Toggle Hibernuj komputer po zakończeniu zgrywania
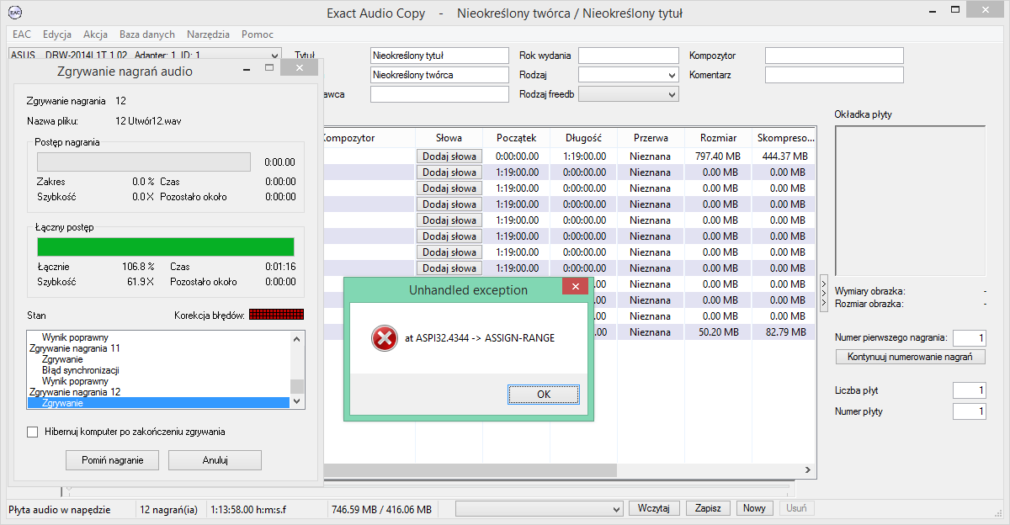The width and height of the screenshot is (1010, 525). click(33, 432)
